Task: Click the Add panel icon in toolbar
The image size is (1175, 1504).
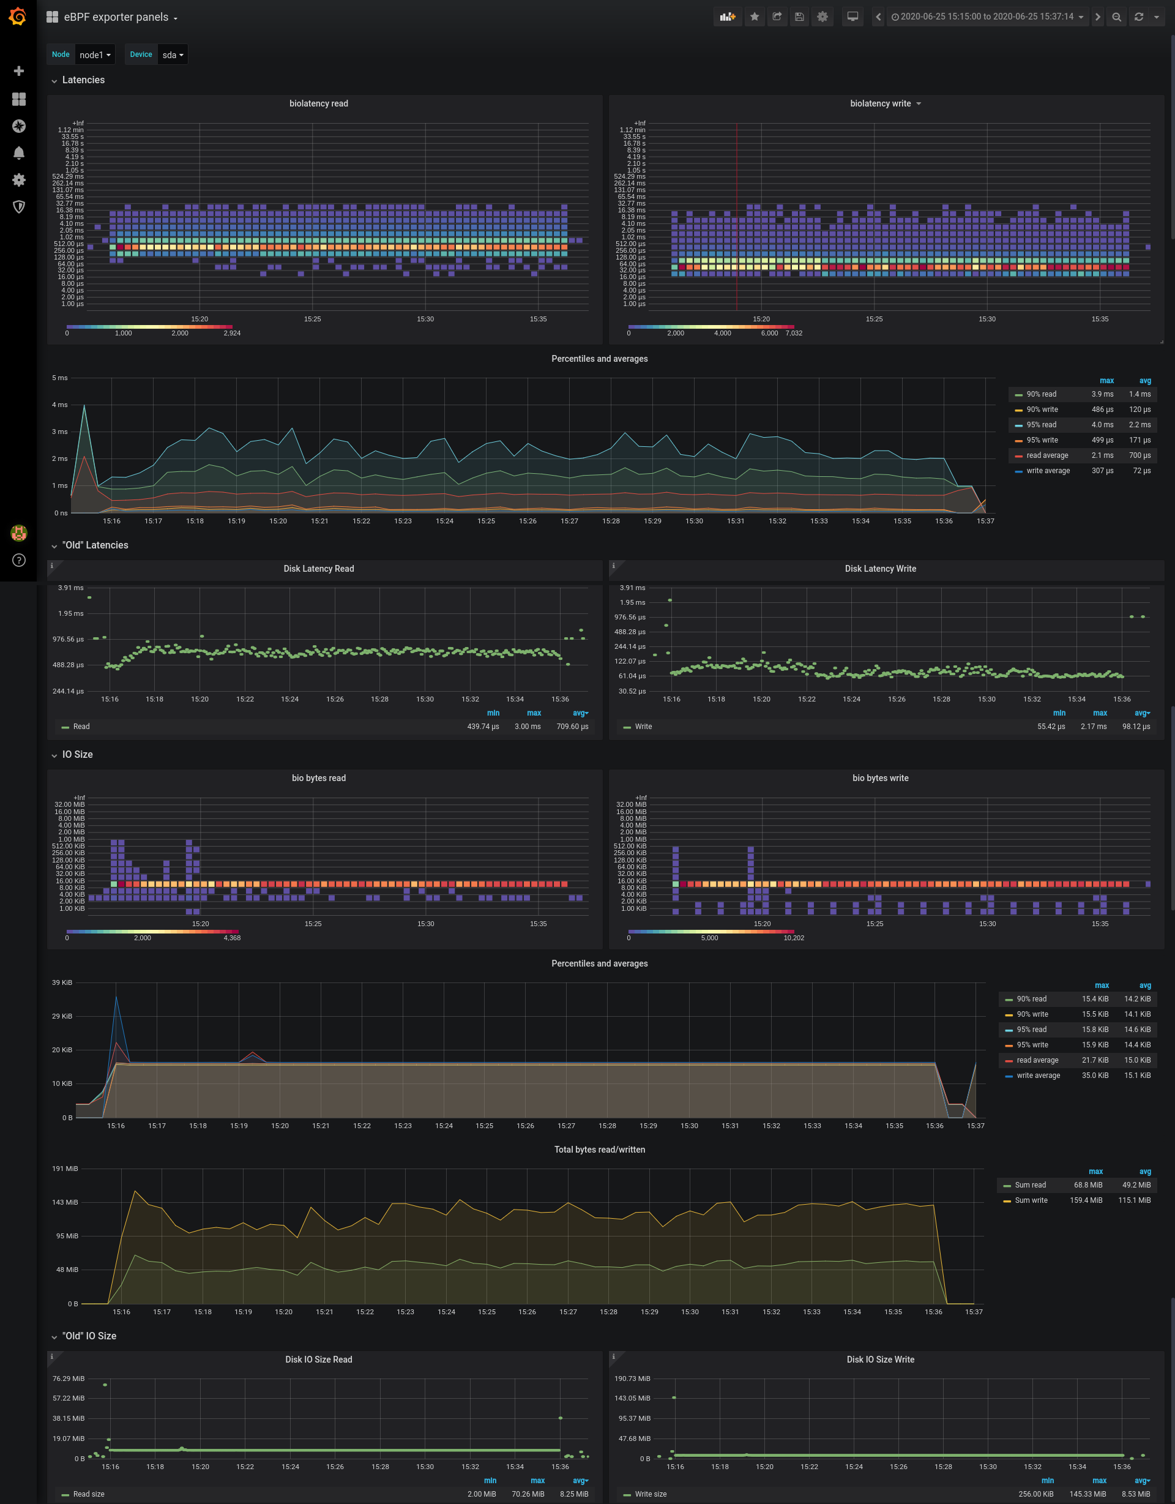Action: (x=728, y=17)
